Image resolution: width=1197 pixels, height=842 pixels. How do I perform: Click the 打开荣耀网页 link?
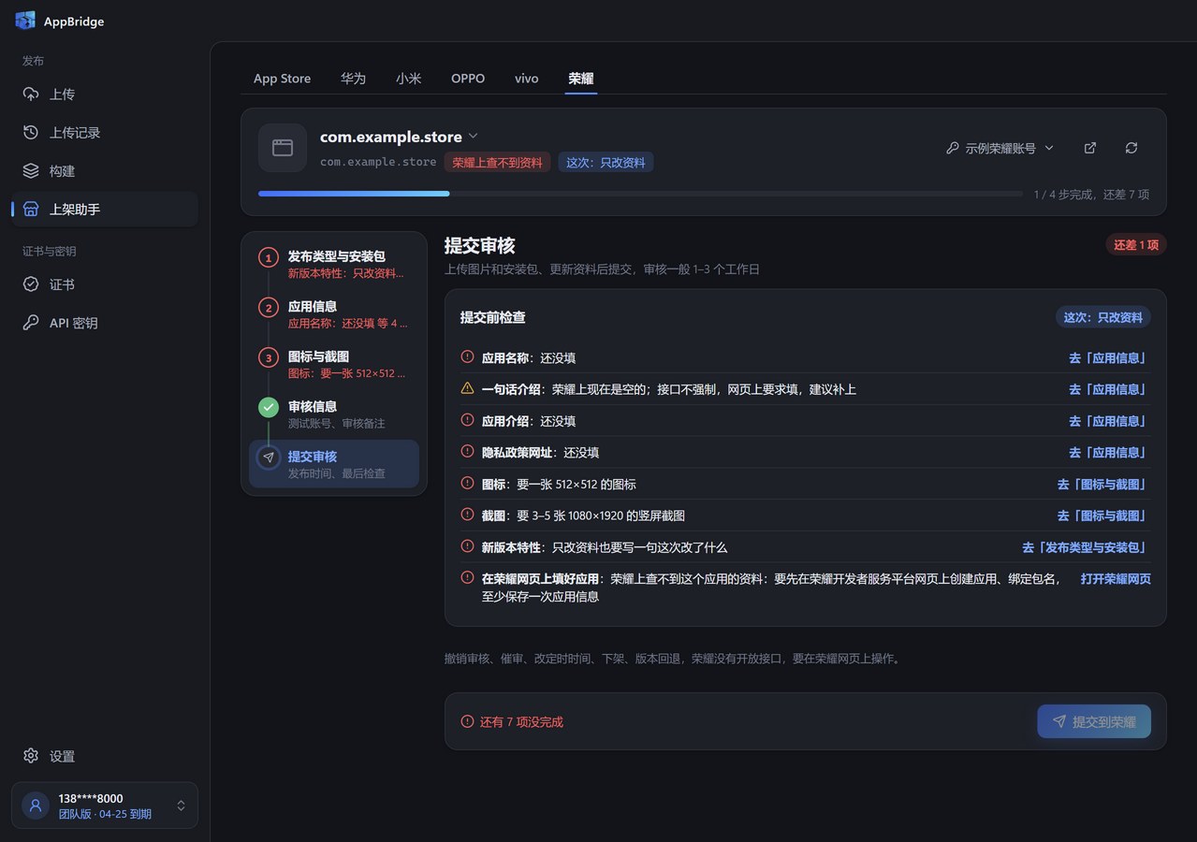click(1116, 579)
